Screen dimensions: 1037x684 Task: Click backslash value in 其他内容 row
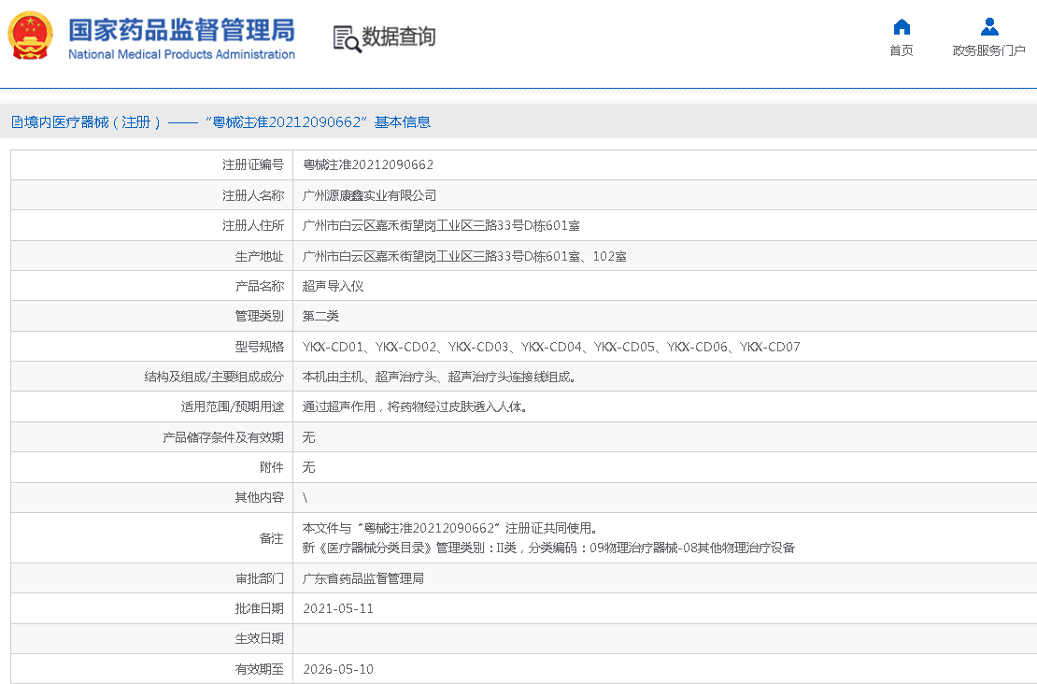(x=305, y=497)
